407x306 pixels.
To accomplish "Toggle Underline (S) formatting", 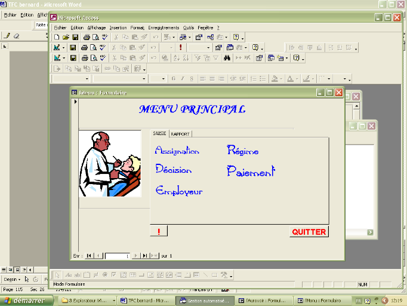I will coord(192,79).
